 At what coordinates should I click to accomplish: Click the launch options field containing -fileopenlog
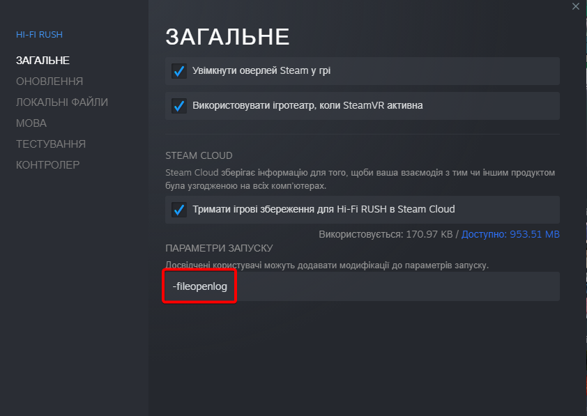pyautogui.click(x=363, y=286)
